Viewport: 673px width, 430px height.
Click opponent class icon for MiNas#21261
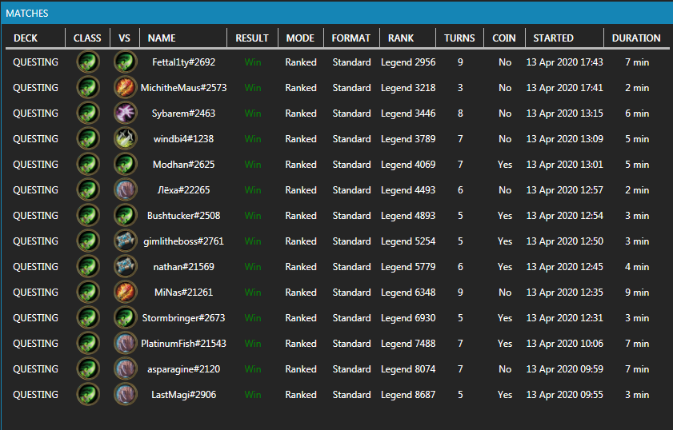[126, 293]
